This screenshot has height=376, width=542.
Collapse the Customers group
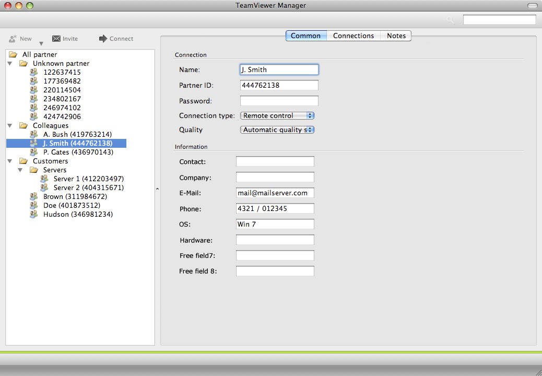click(x=10, y=161)
